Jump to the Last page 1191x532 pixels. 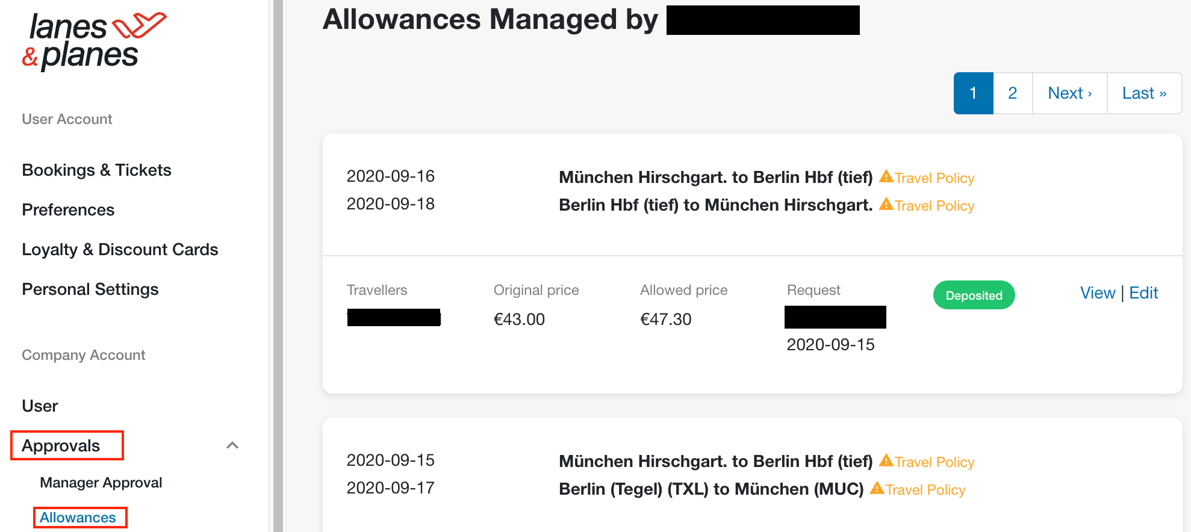pos(1145,93)
